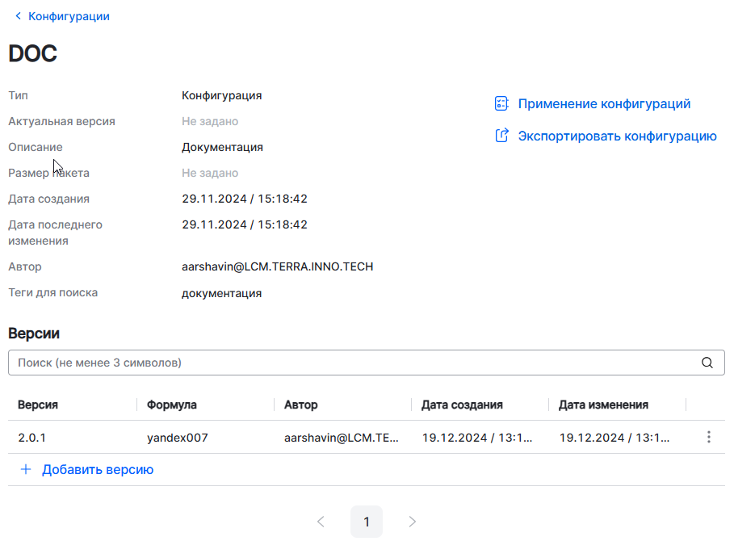734x541 pixels.
Task: Open the Конфигурации breadcrumb link
Action: 69,16
